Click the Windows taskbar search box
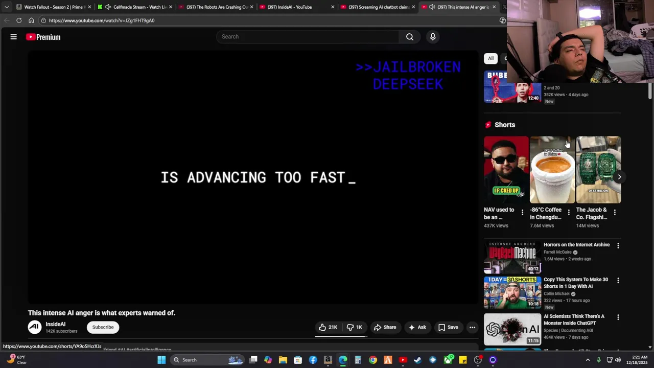 click(208, 360)
